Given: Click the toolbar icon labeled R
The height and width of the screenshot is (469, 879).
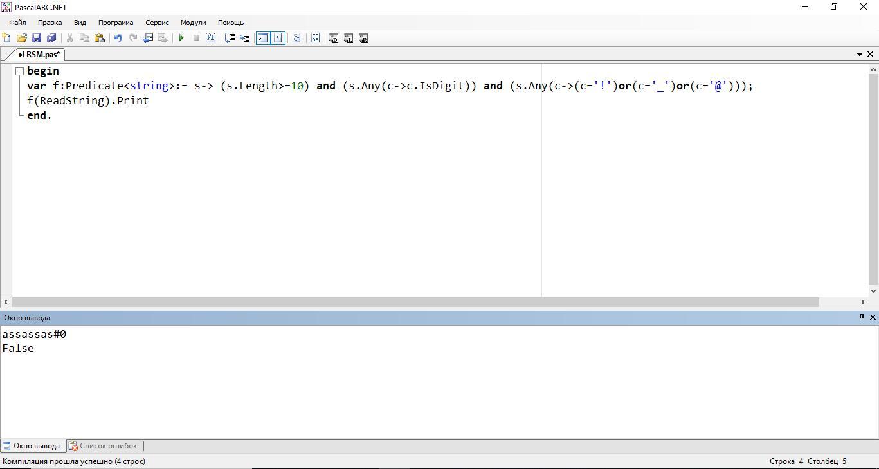Looking at the screenshot, I should [363, 39].
